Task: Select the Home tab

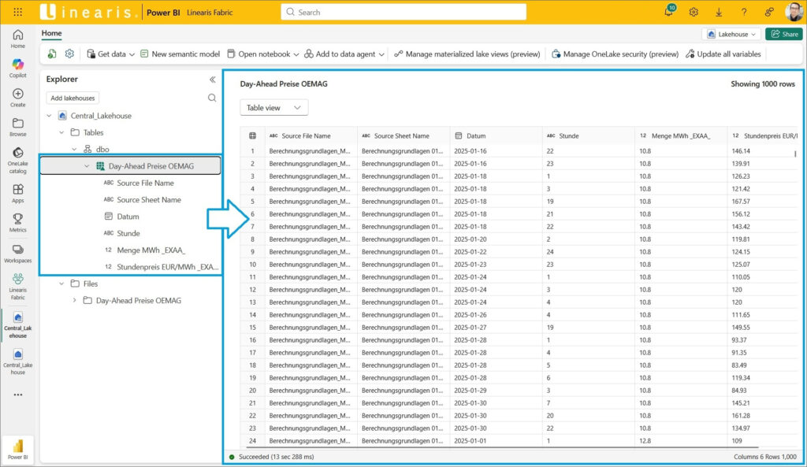Action: coord(52,34)
